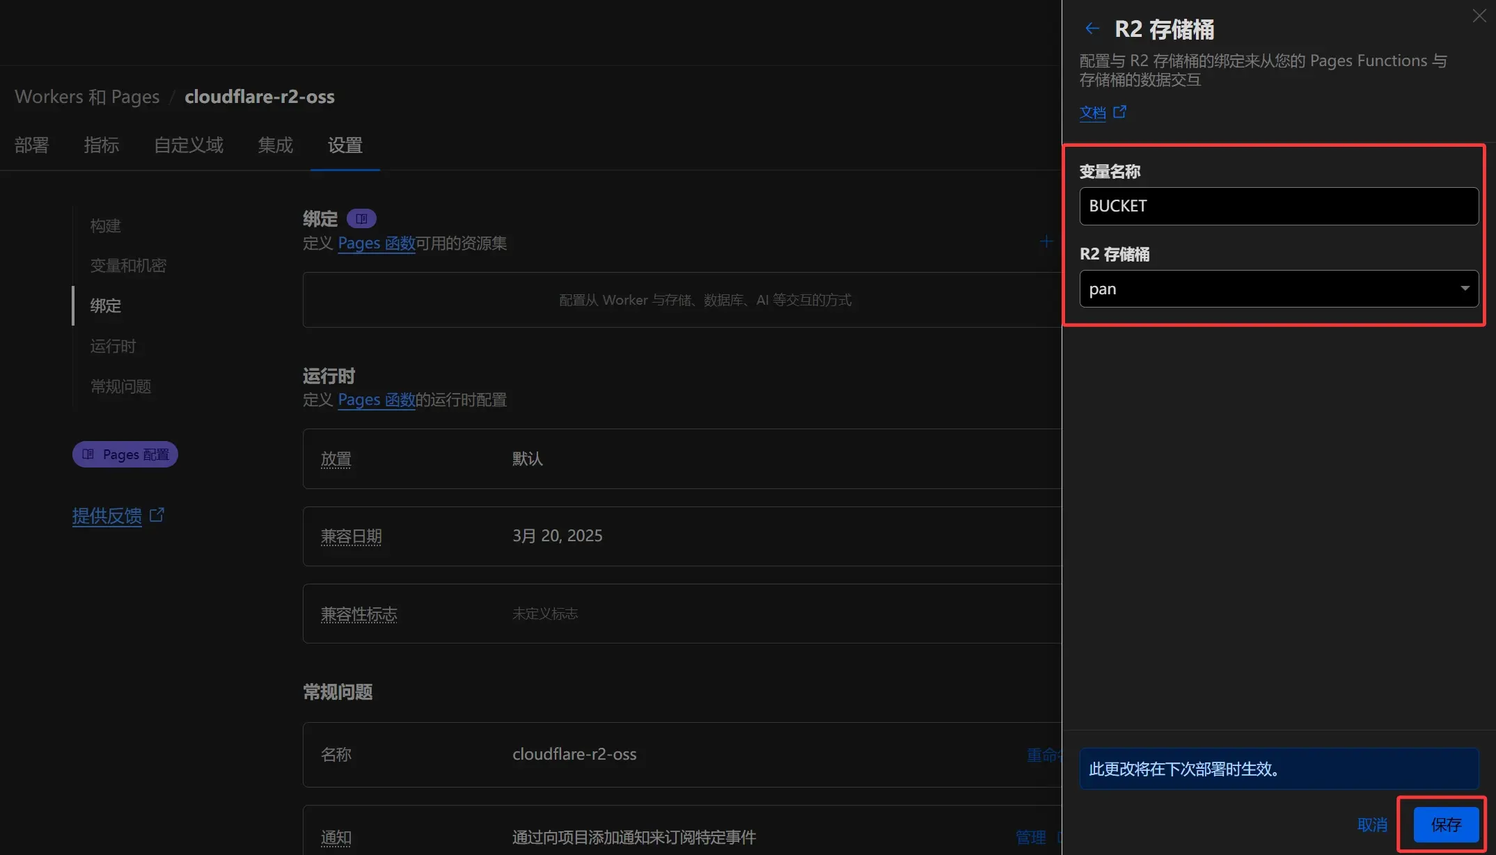Open the external link icon beside 文档
This screenshot has width=1496, height=855.
[1120, 111]
